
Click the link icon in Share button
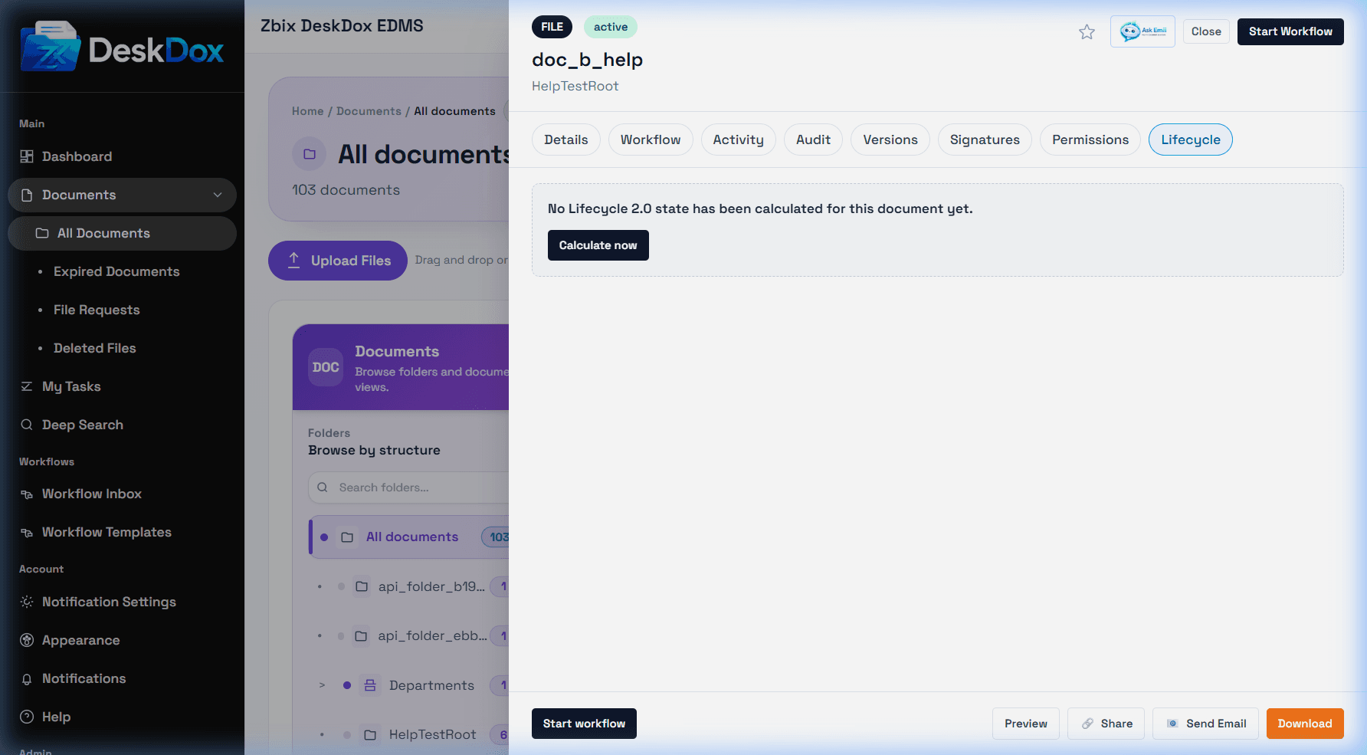pyautogui.click(x=1087, y=724)
